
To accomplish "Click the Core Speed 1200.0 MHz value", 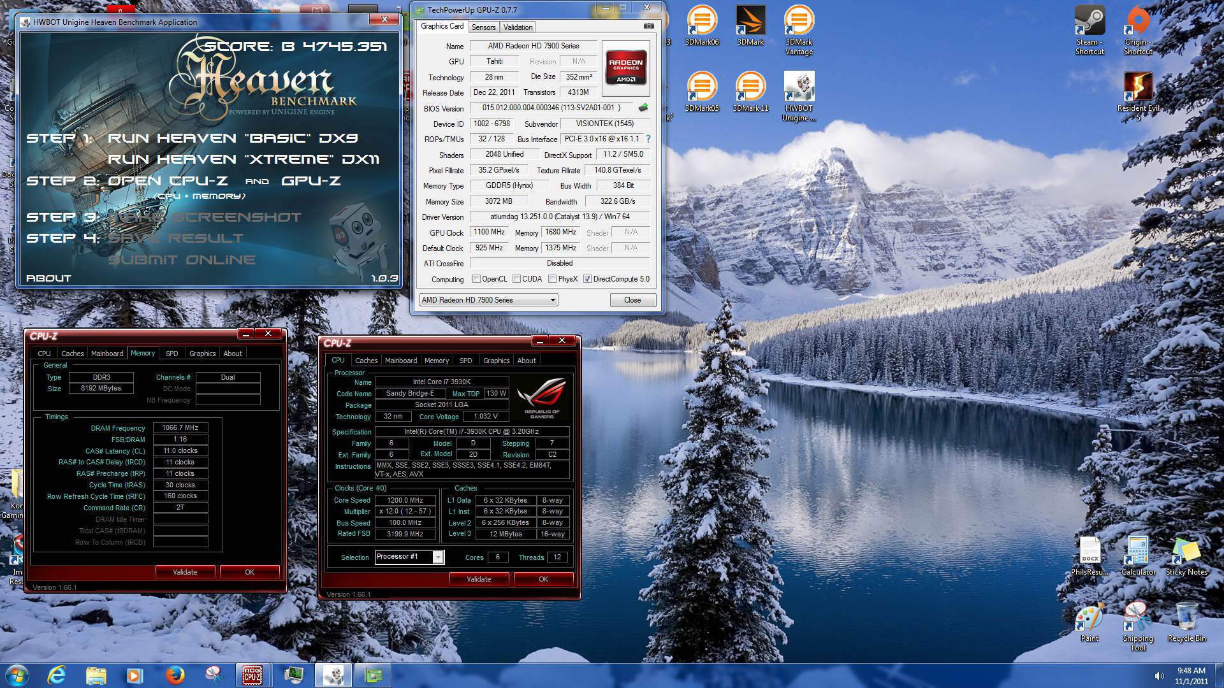I will point(405,501).
